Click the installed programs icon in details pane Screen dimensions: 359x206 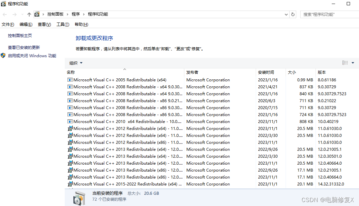[79, 198]
